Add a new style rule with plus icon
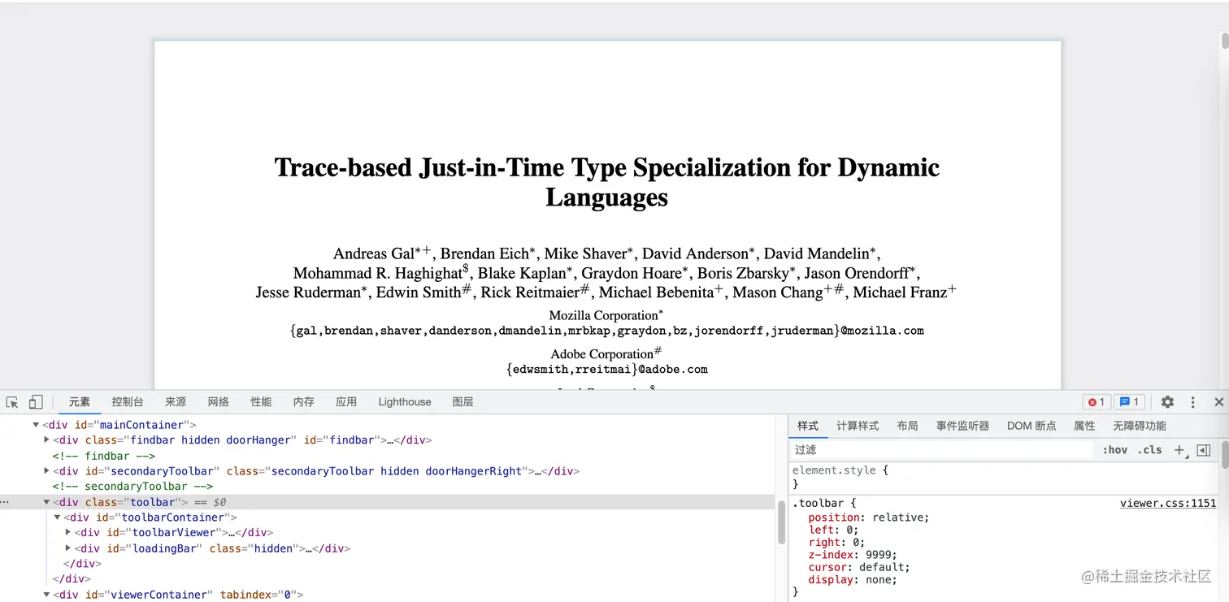 (x=1179, y=450)
